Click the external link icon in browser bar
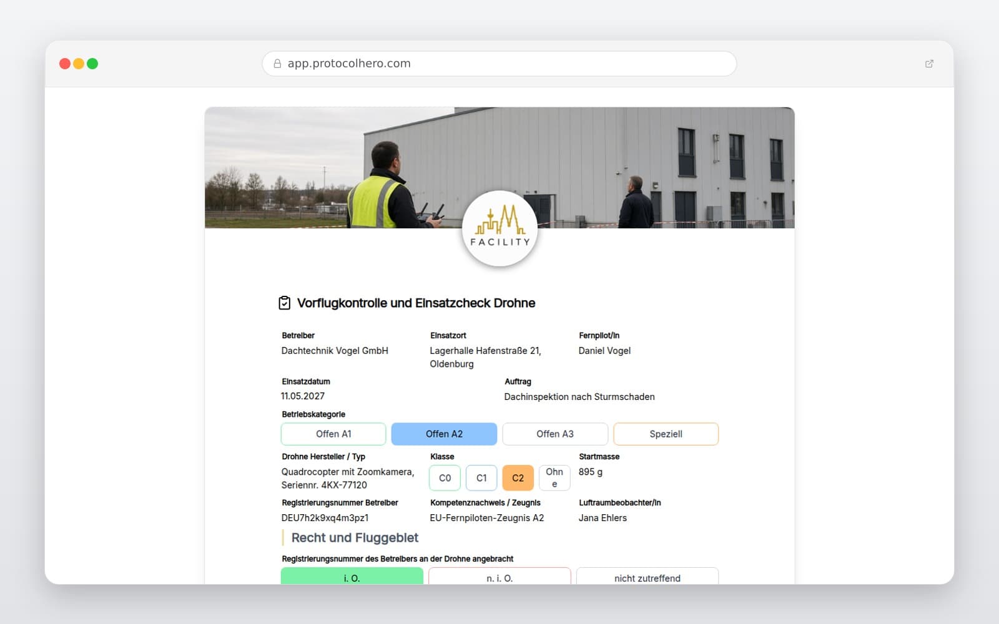Screen dimensions: 999x624 929,64
